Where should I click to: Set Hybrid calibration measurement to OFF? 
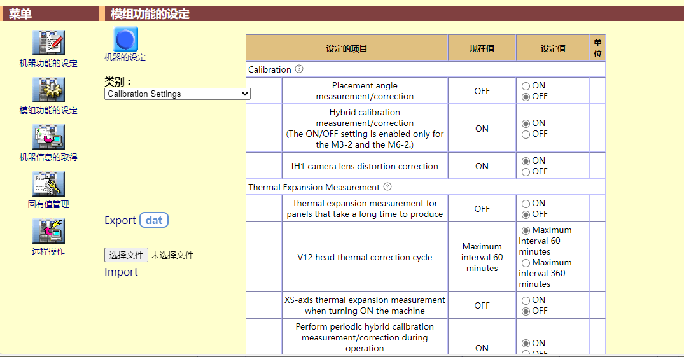tap(526, 134)
